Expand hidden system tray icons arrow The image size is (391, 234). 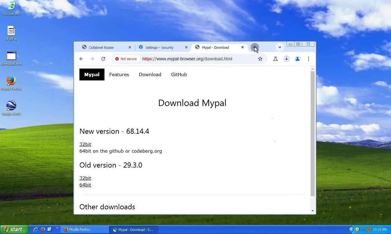[351, 229]
